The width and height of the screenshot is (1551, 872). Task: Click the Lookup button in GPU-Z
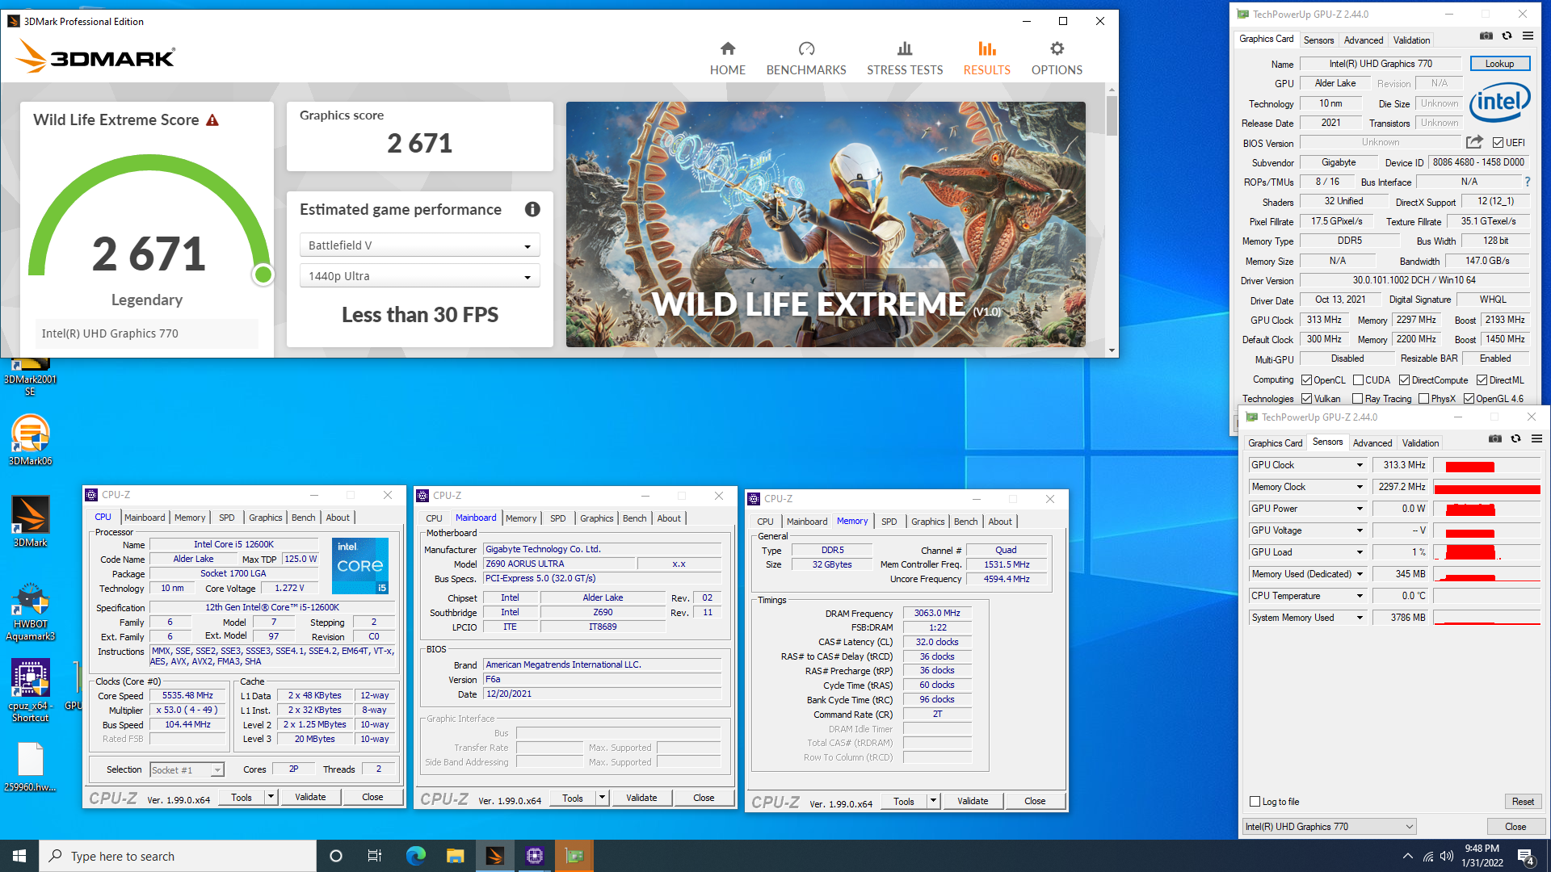pos(1499,64)
